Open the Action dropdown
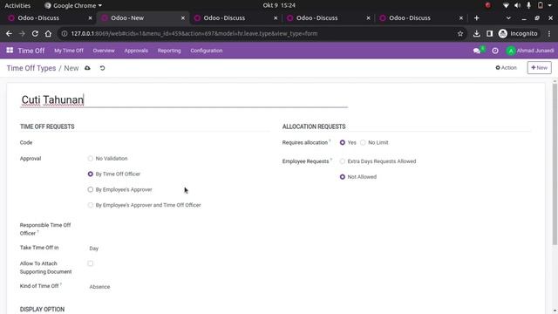The image size is (558, 314). coord(506,68)
